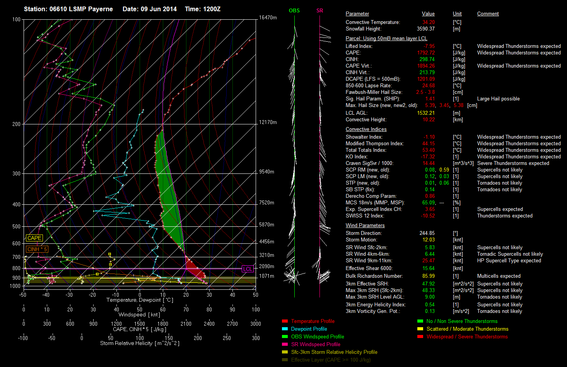
Task: Click the cyan Dewpoint Profile legend square
Action: pos(285,329)
